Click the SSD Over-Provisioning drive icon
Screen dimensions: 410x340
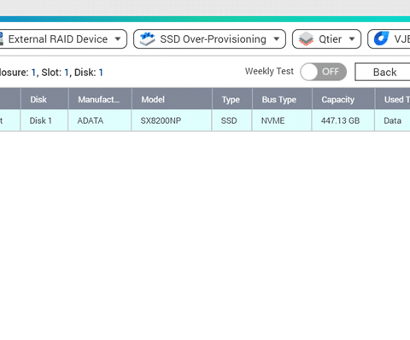click(147, 39)
